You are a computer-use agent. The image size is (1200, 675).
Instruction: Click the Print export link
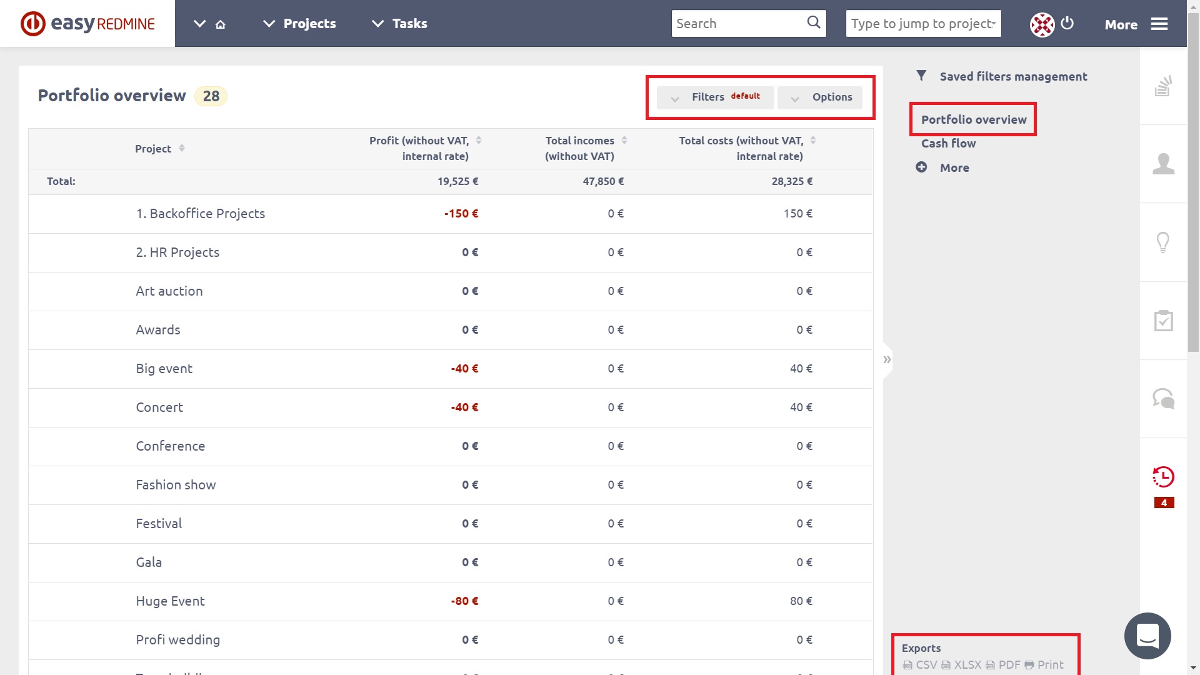[x=1044, y=665]
